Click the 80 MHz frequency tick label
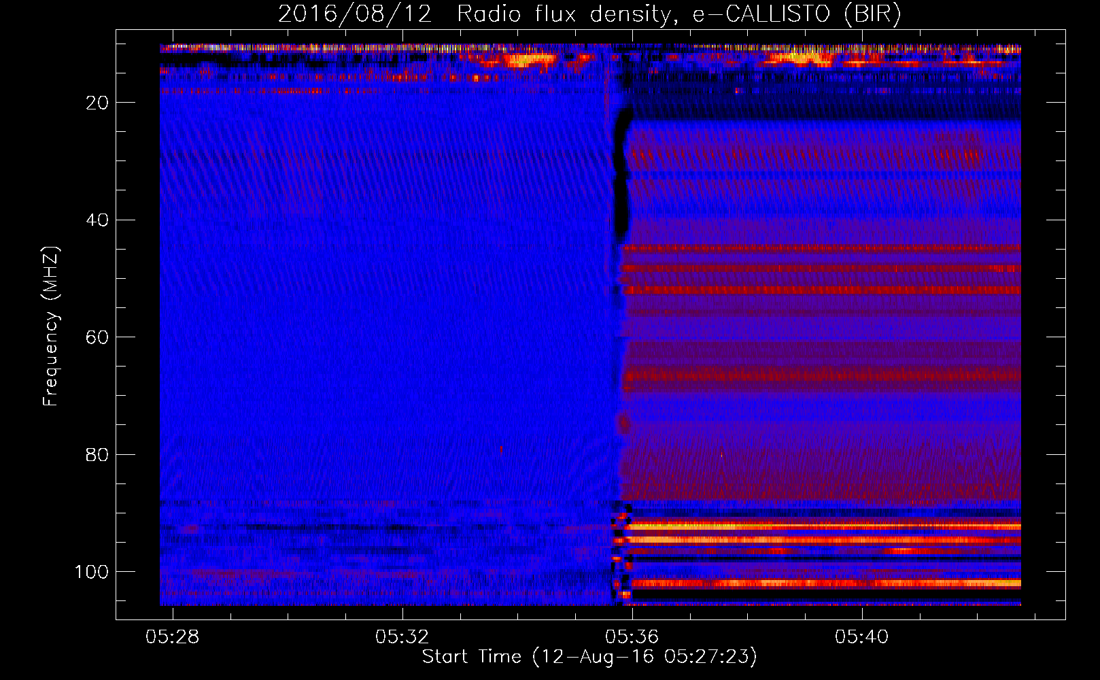The height and width of the screenshot is (680, 1100). coord(97,455)
